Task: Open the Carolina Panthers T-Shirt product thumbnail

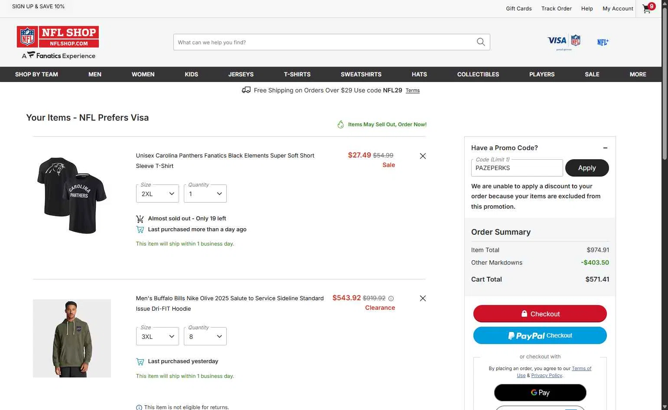Action: tap(72, 196)
